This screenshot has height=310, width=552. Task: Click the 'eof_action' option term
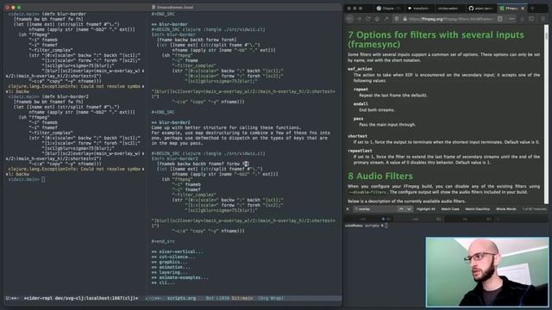360,69
